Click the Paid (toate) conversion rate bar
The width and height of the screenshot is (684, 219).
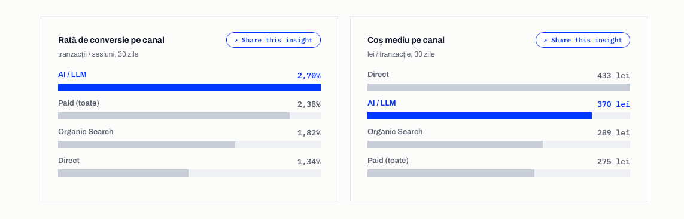pyautogui.click(x=189, y=116)
